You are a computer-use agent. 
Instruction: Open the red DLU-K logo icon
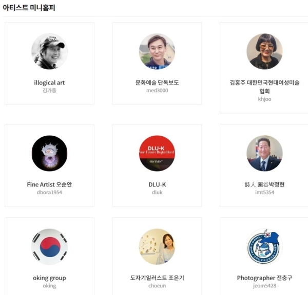[157, 153]
